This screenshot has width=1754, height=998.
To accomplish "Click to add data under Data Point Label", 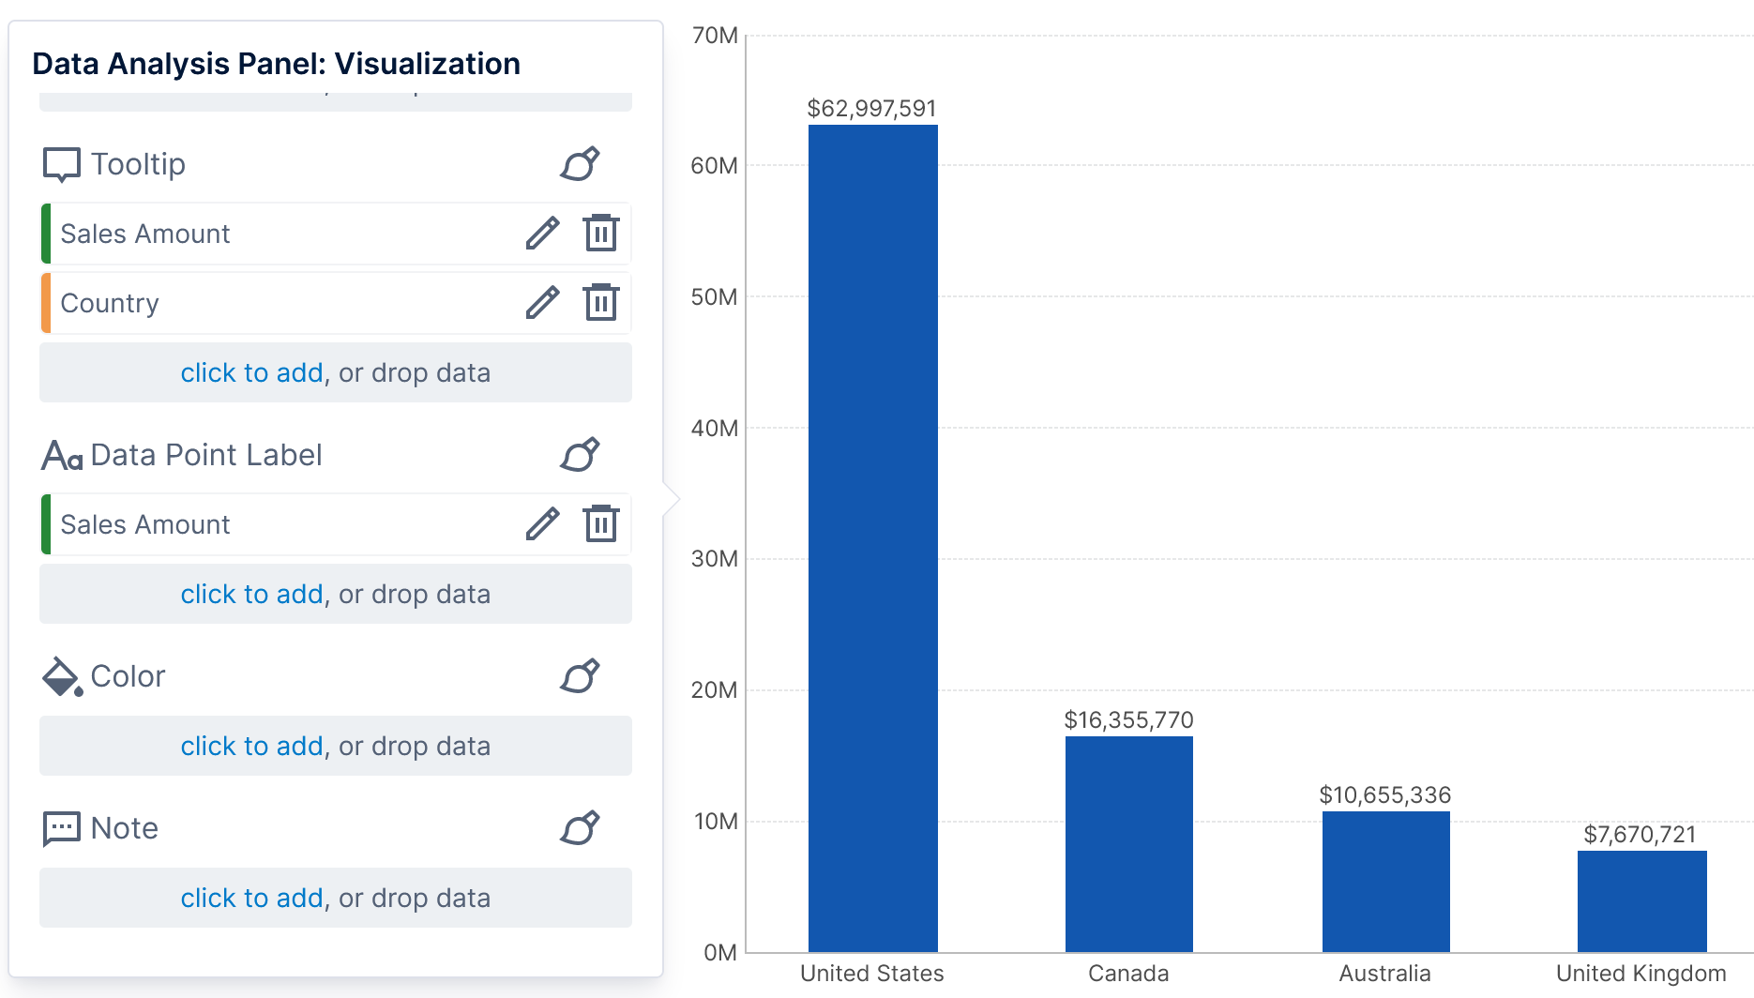I will point(251,595).
